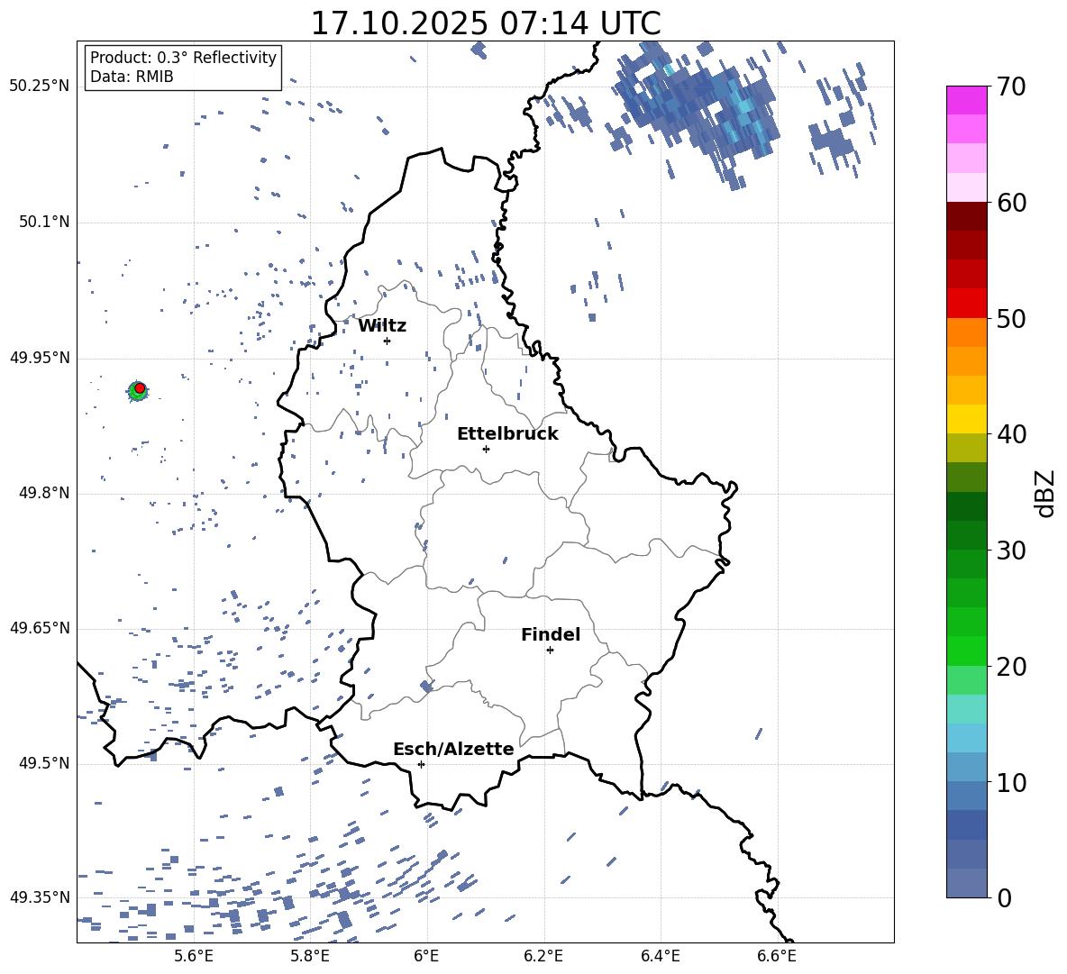The image size is (1067, 974).
Task: Click the Esch/Alzette station cross marker
Action: tap(421, 764)
